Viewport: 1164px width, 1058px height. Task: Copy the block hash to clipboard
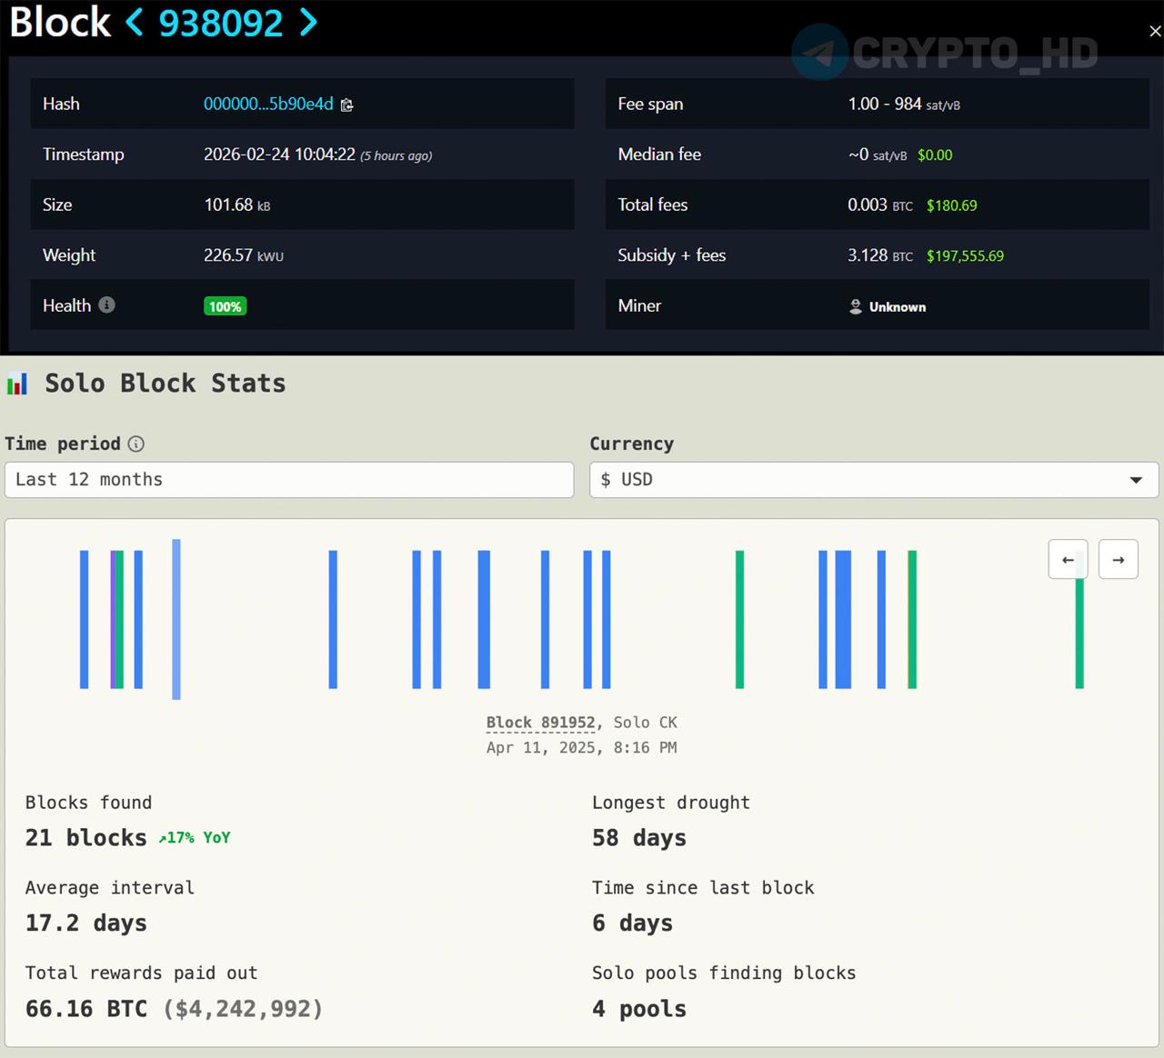coord(346,105)
